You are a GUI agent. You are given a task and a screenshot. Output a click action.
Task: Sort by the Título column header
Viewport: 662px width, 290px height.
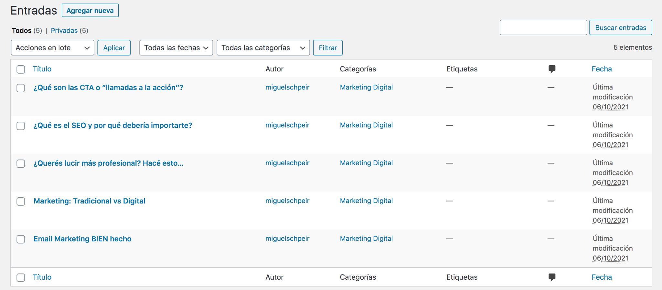point(42,69)
